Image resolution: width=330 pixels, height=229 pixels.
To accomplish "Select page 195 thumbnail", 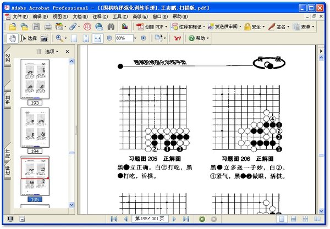I will coord(35,176).
